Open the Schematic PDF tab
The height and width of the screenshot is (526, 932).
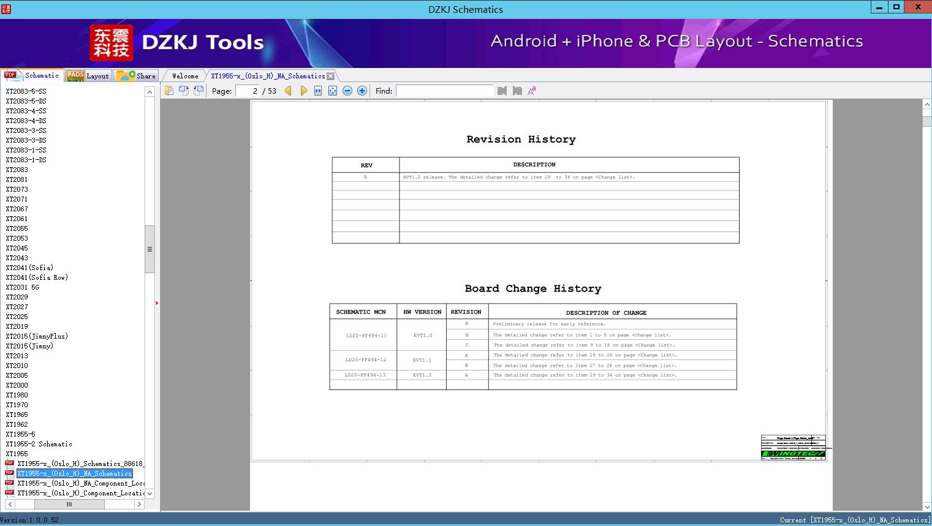pyautogui.click(x=32, y=75)
